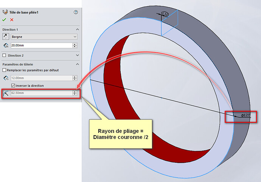The height and width of the screenshot is (182, 261).
Task: Select the Ø10 dimension on the model
Action: (x=165, y=14)
